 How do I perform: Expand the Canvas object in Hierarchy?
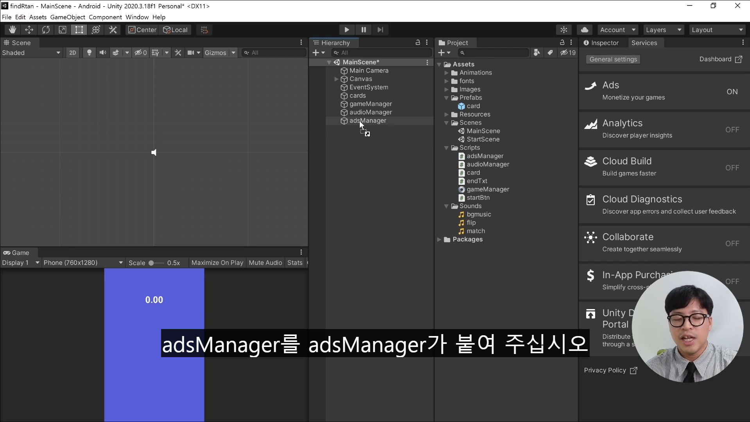(336, 79)
